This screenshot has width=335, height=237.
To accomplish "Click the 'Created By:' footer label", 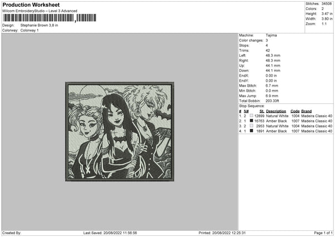I will 12,233.
